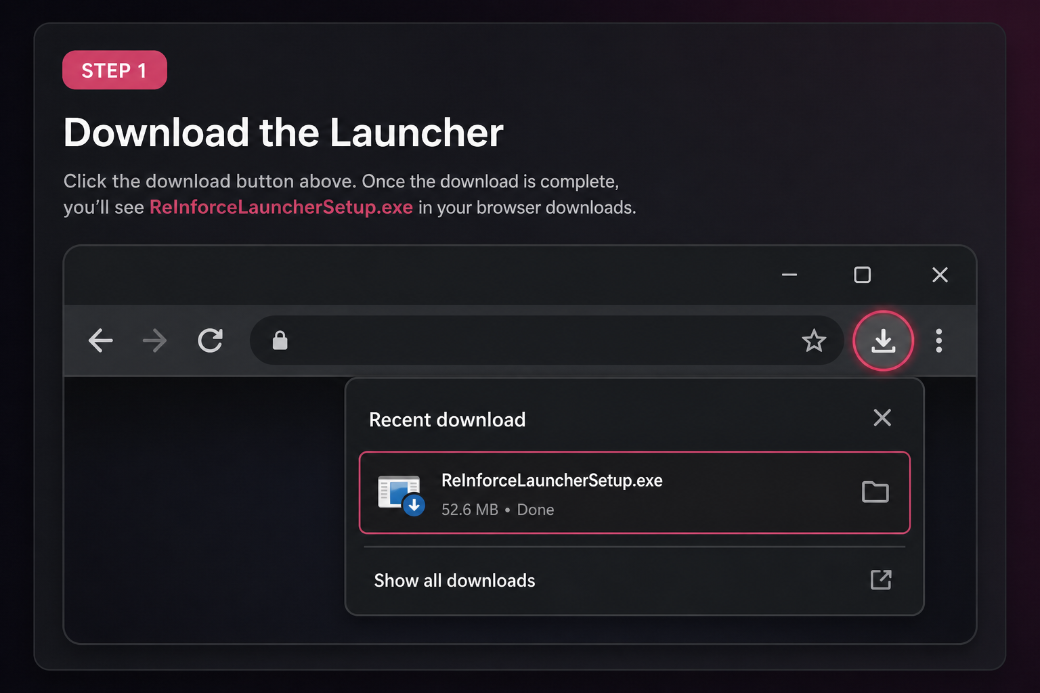1040x693 pixels.
Task: Minimize the browser window
Action: point(789,275)
